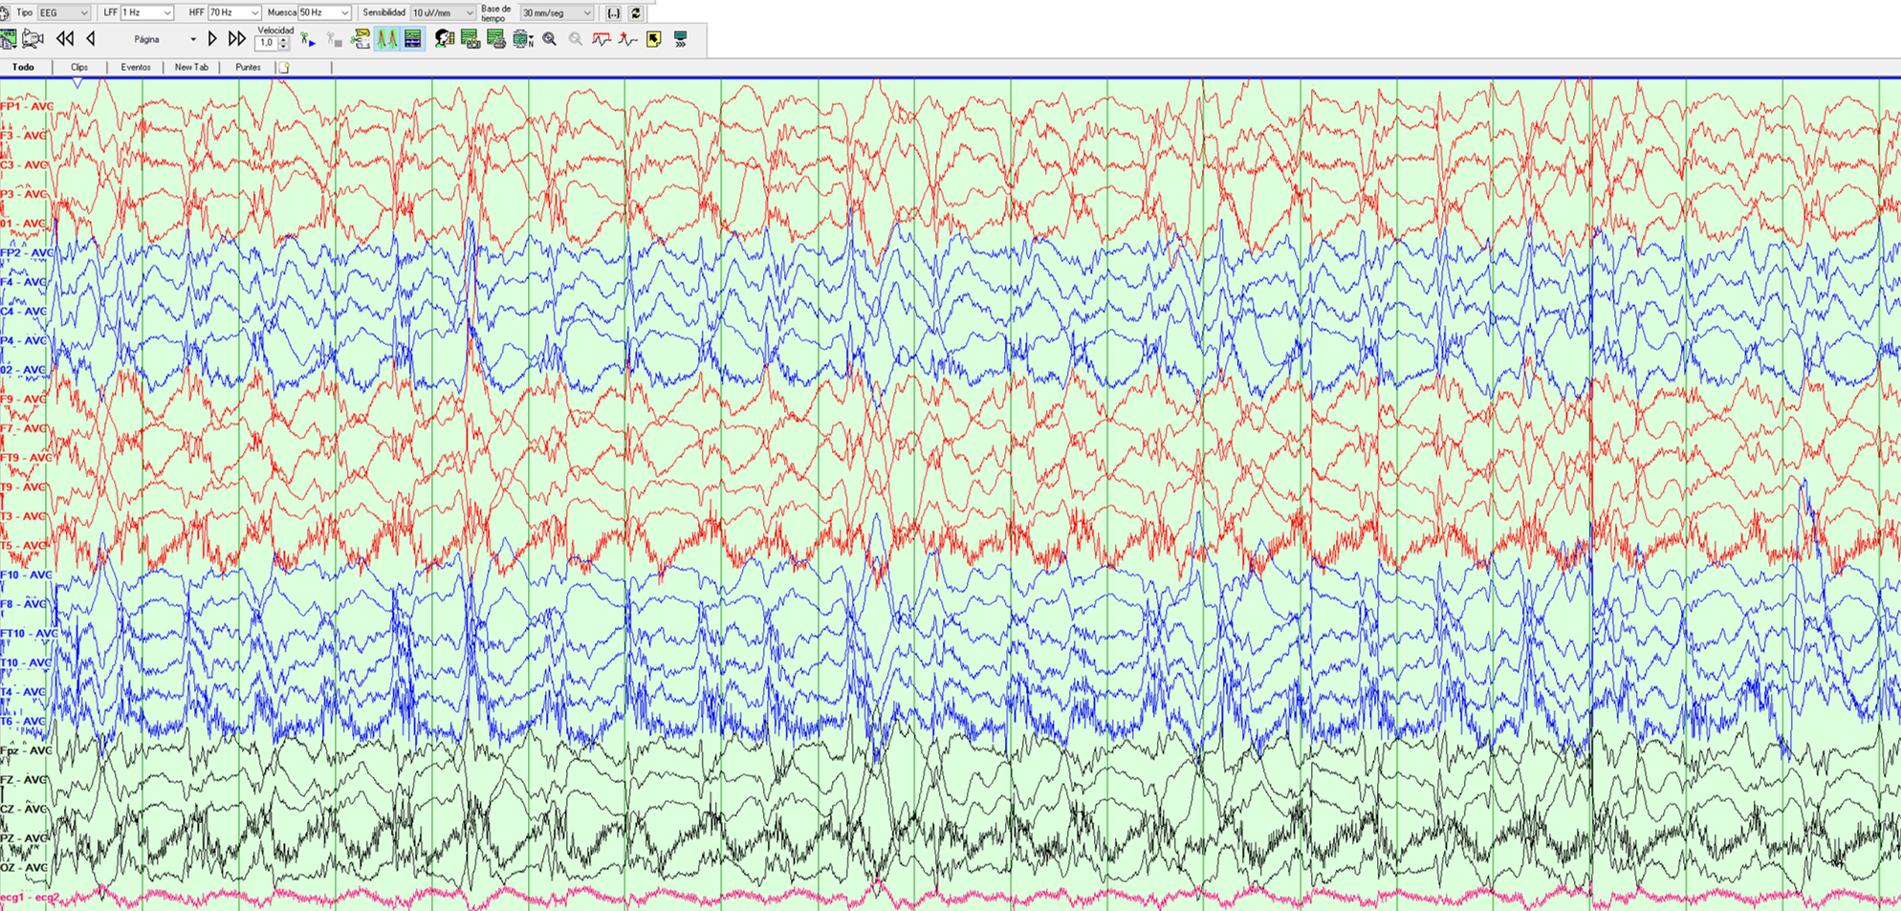Click the CZ - AVG channel label
This screenshot has height=911, width=1901.
(24, 809)
